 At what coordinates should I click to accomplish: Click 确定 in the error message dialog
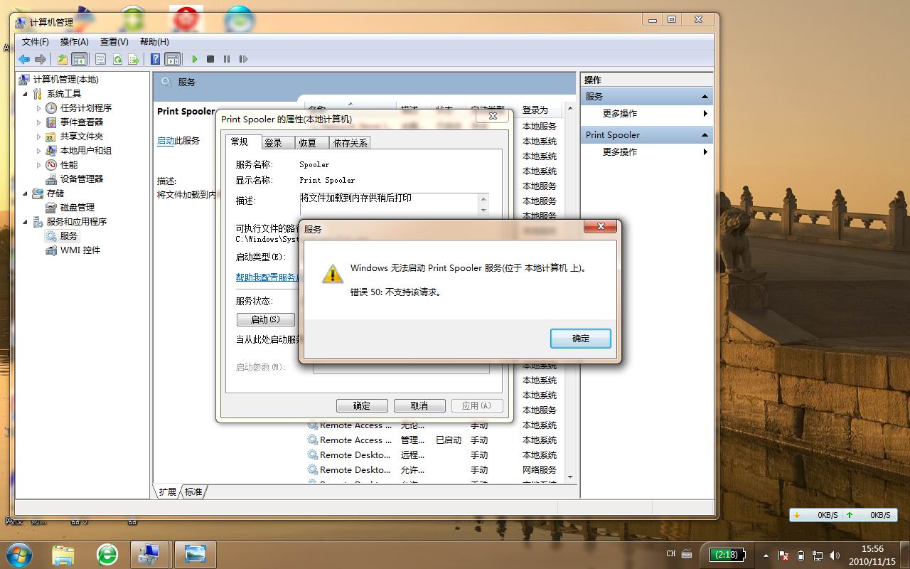[581, 339]
